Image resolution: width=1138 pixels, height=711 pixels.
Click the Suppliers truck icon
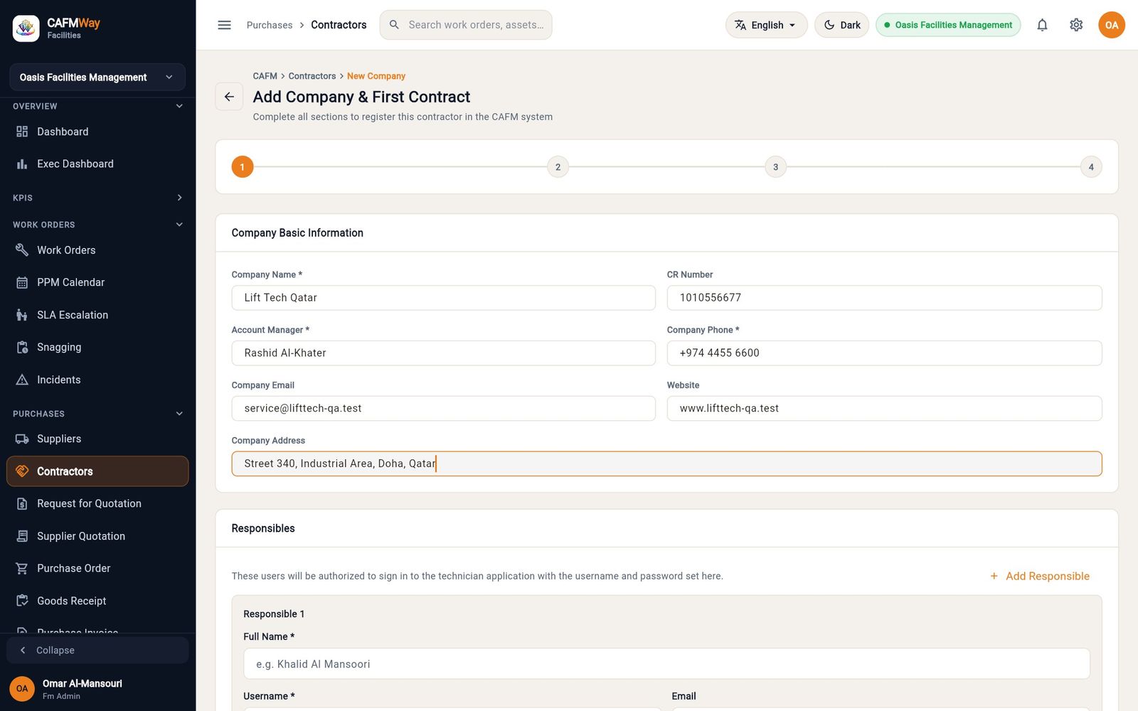point(22,439)
